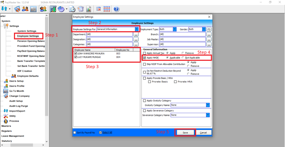
Task: Open System Settings in the tree
Action: point(27,31)
